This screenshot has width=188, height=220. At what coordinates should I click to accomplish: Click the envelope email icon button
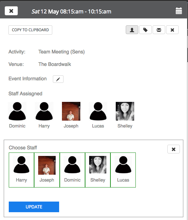159,30
